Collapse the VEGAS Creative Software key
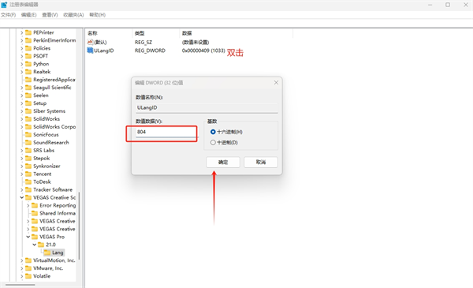473x288 pixels. coord(22,197)
